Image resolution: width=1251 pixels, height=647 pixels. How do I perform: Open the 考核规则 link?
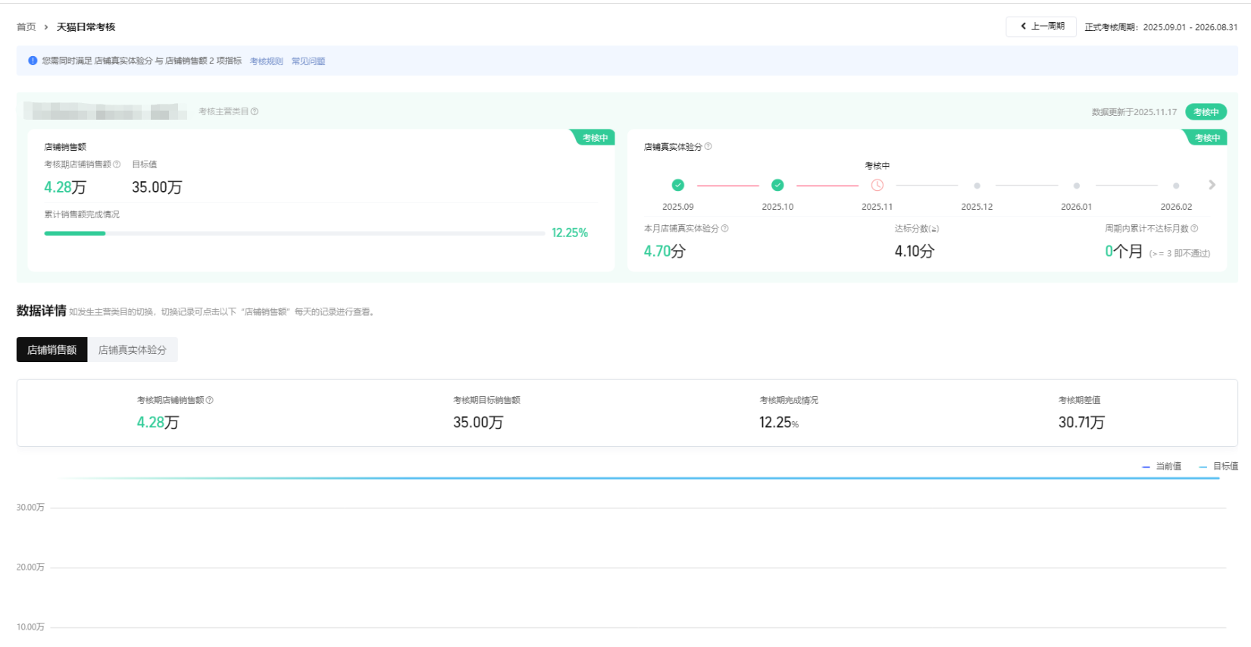(x=266, y=61)
